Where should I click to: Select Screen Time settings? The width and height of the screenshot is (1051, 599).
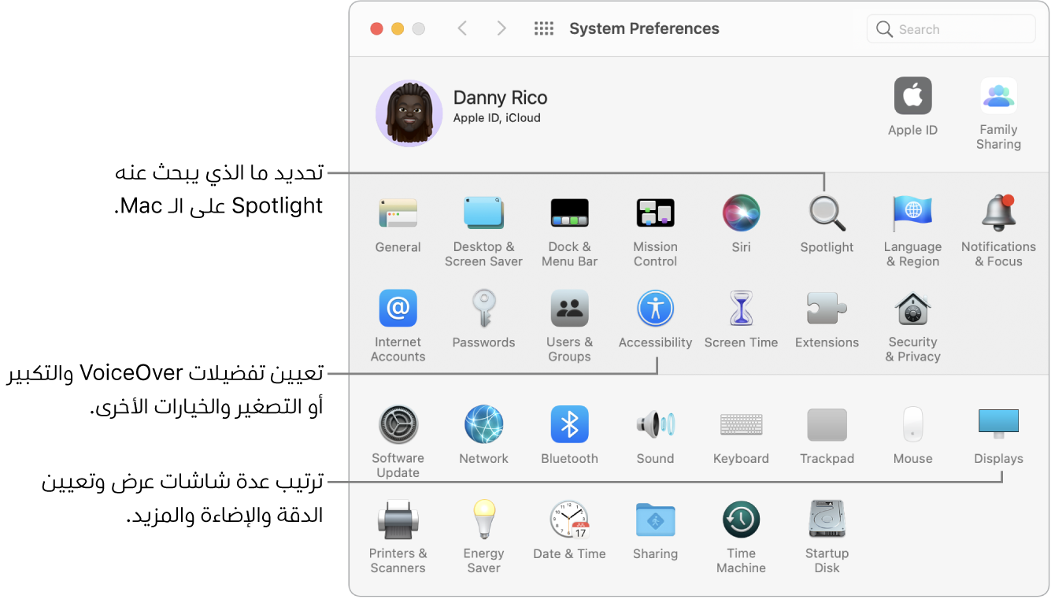tap(741, 308)
